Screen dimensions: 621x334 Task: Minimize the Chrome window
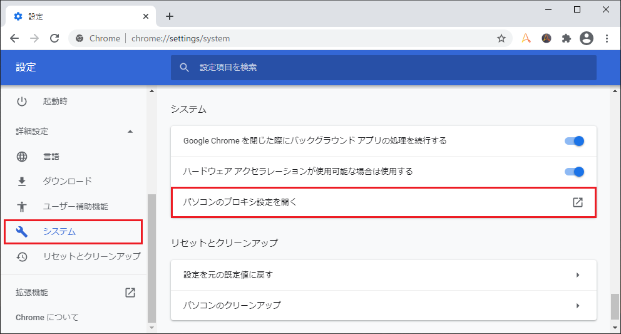[x=548, y=9]
